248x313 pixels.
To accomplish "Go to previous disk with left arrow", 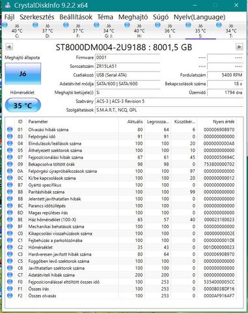I will click(9, 47).
